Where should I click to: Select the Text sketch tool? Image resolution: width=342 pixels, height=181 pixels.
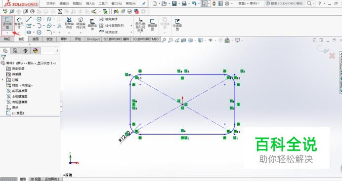59,26
